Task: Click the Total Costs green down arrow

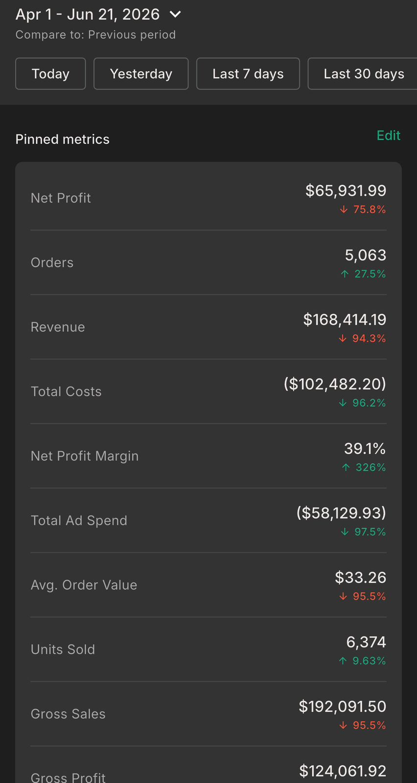Action: click(x=343, y=403)
